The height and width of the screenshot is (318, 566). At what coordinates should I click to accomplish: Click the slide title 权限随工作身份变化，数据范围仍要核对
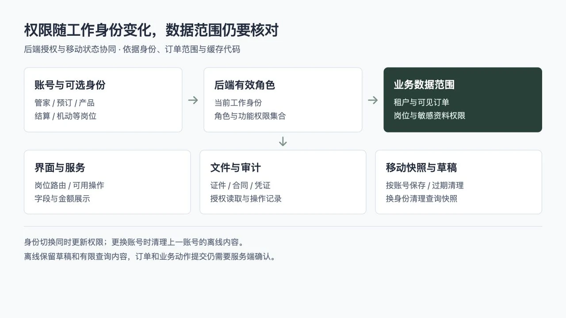(x=151, y=30)
